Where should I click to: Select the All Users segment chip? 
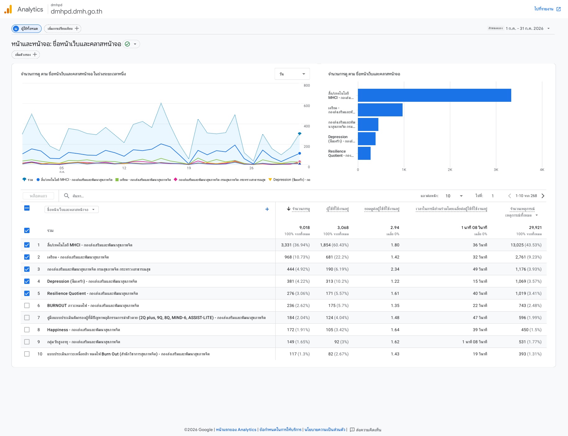(27, 29)
